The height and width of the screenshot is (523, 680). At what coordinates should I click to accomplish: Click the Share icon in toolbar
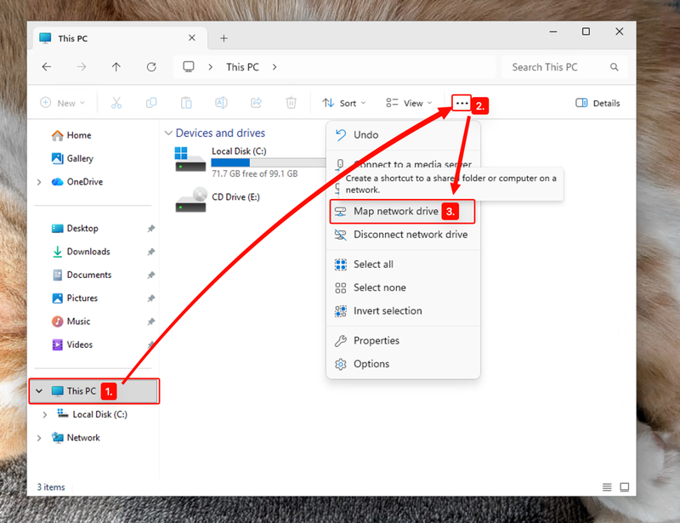click(257, 103)
